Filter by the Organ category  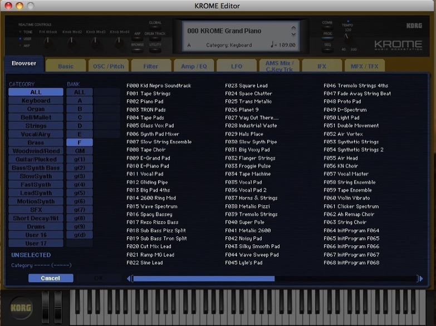coord(36,109)
